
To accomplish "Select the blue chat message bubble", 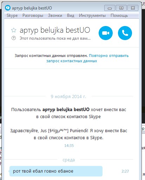I will pyautogui.click(x=56, y=171).
